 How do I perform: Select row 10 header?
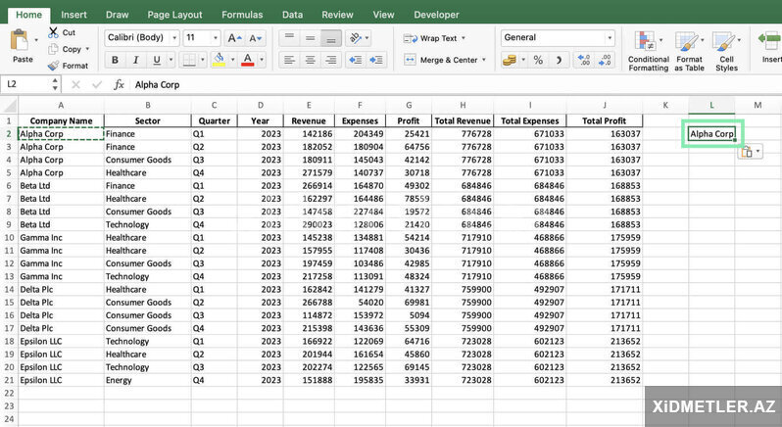(x=9, y=238)
